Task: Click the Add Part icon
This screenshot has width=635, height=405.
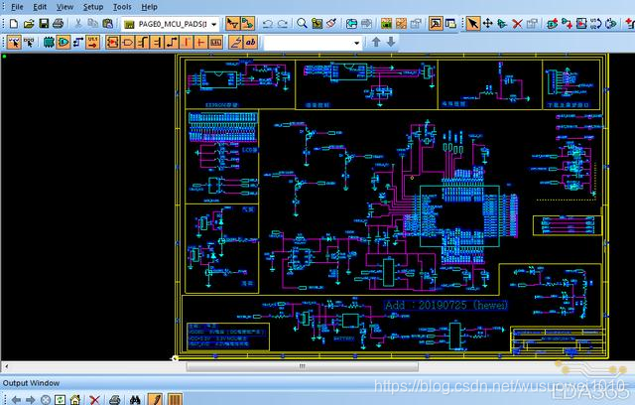Action: click(552, 24)
